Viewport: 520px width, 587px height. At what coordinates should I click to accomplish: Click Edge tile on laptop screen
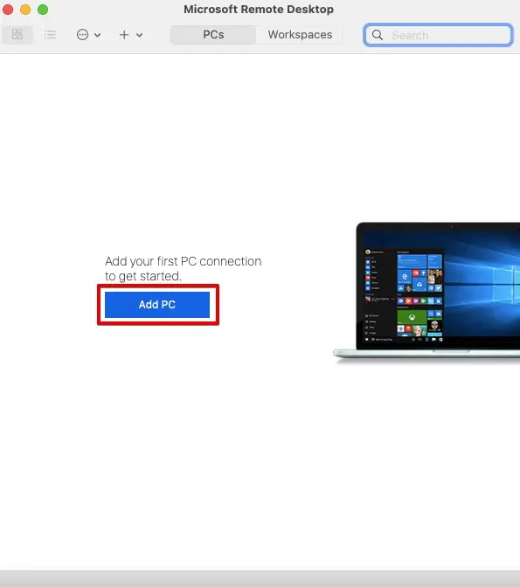tap(405, 277)
